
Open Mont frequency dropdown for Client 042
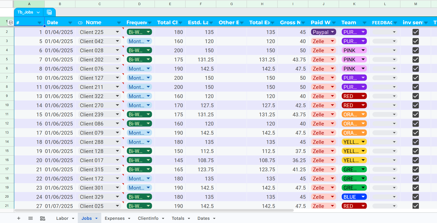coord(148,41)
